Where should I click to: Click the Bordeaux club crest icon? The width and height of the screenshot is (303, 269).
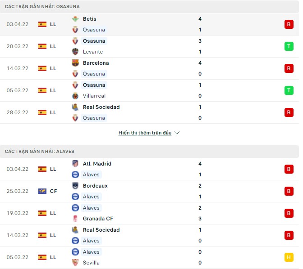click(x=75, y=186)
